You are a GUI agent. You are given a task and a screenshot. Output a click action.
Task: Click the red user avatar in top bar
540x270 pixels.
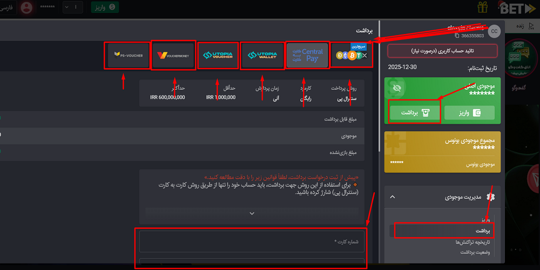(x=25, y=8)
